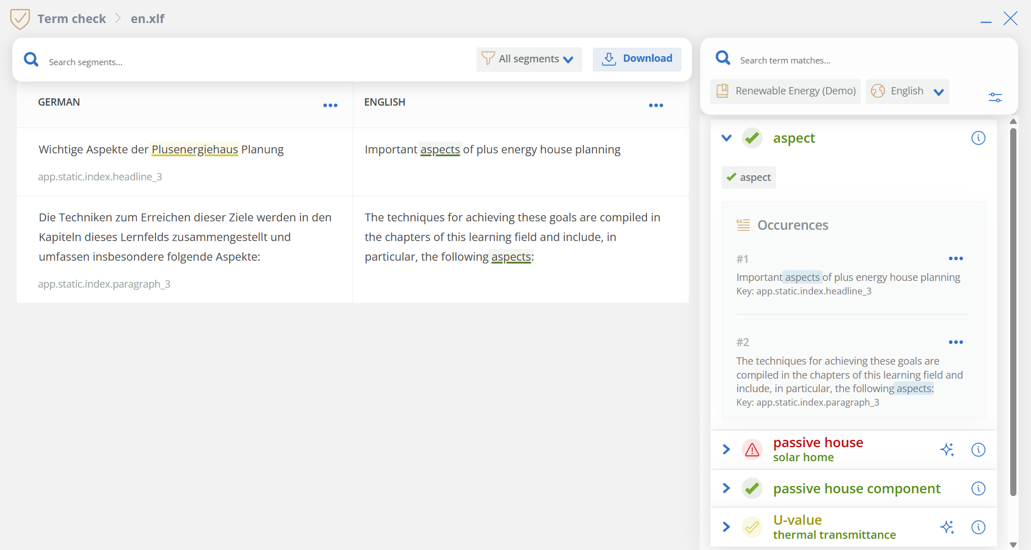Close the Term check window
Screen dimensions: 1031x550
tap(1010, 19)
